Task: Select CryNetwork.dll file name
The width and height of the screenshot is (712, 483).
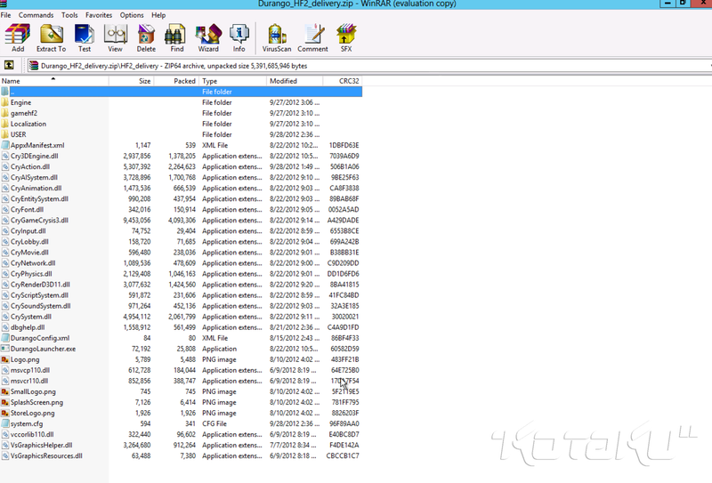Action: [x=33, y=263]
